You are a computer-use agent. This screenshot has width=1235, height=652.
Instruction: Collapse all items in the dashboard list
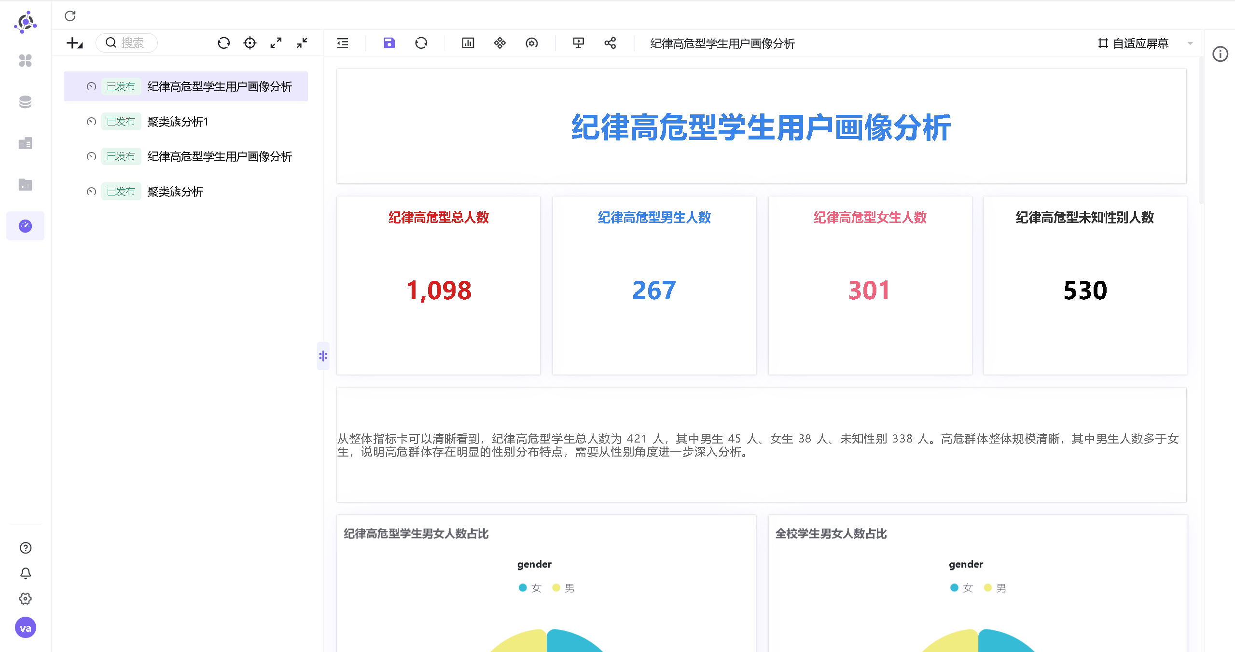point(302,43)
